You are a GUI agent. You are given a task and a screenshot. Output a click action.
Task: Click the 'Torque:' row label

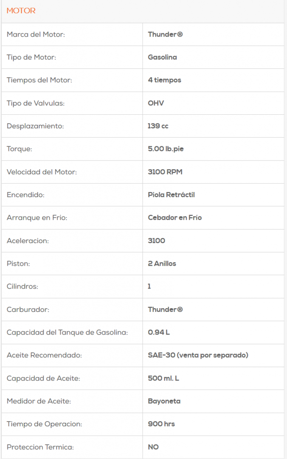[x=20, y=149]
